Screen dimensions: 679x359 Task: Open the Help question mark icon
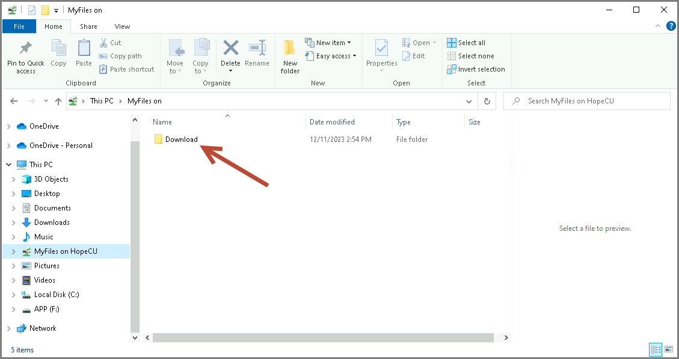click(671, 26)
